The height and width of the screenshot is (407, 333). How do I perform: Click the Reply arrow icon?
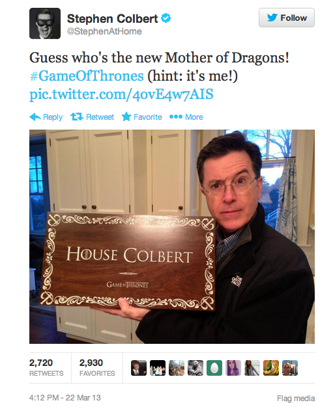click(x=35, y=117)
